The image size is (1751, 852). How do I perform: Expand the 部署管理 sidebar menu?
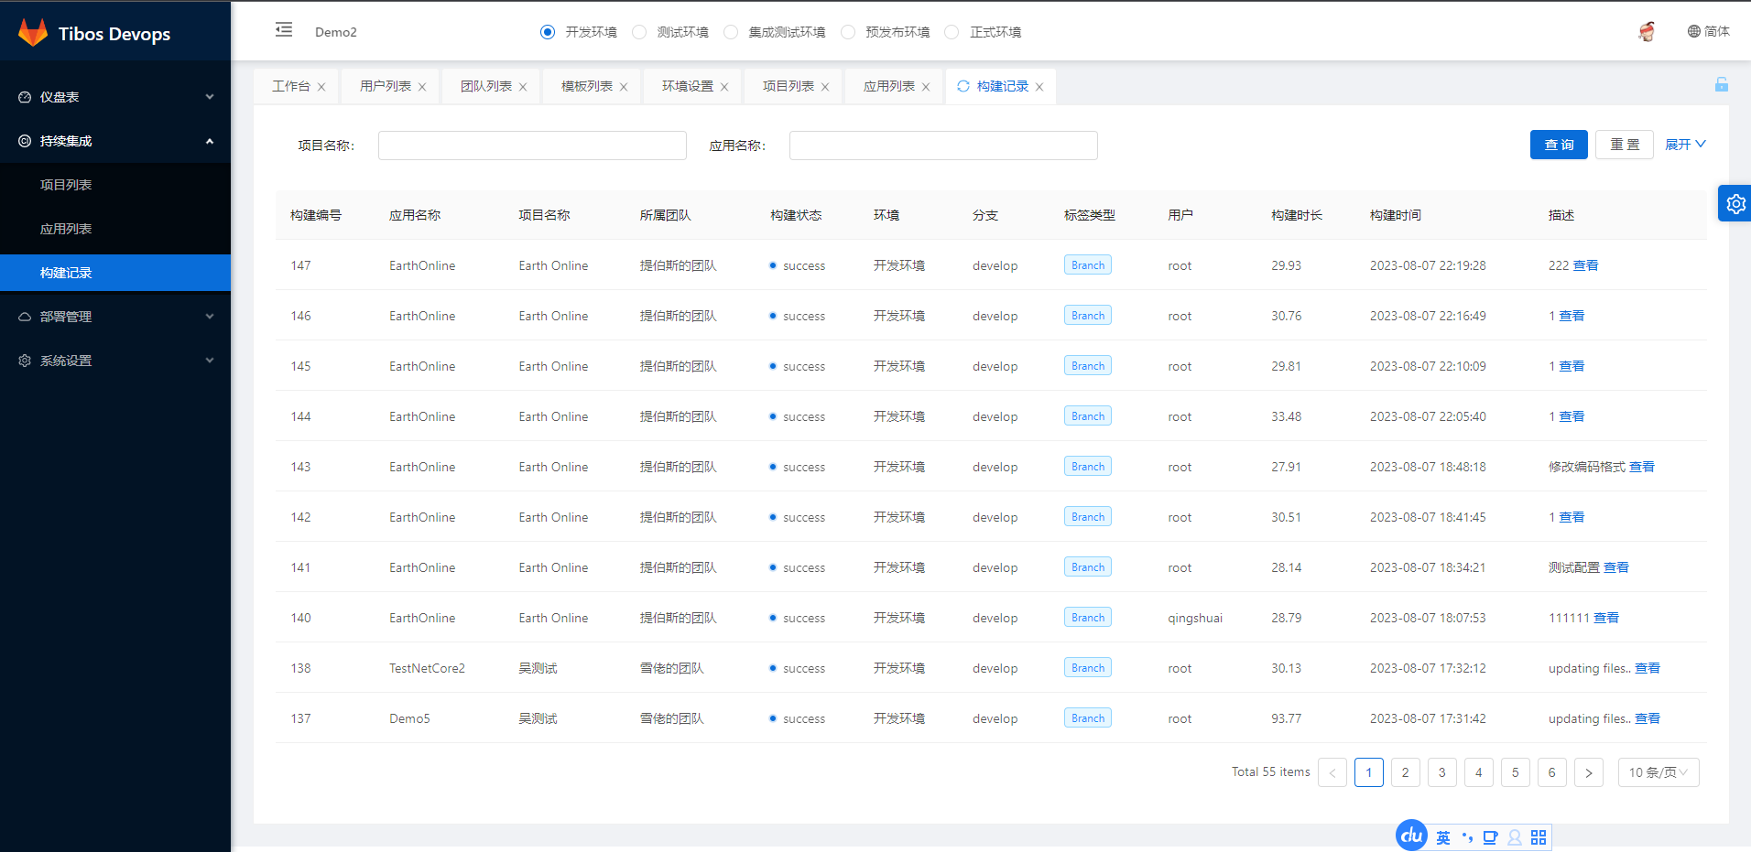115,317
